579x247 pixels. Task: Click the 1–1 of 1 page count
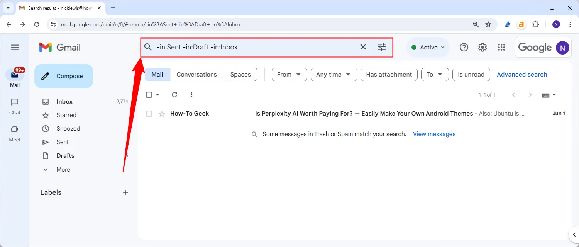pyautogui.click(x=487, y=95)
